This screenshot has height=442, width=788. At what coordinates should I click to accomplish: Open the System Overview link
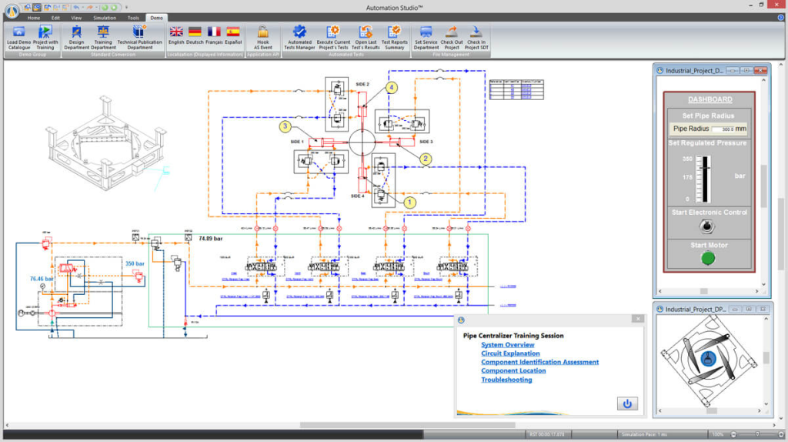coord(508,344)
